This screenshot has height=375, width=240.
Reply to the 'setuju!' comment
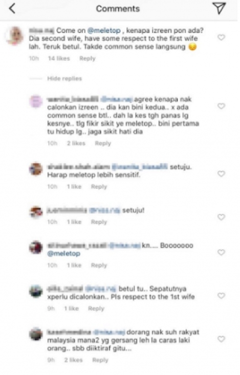99,222
